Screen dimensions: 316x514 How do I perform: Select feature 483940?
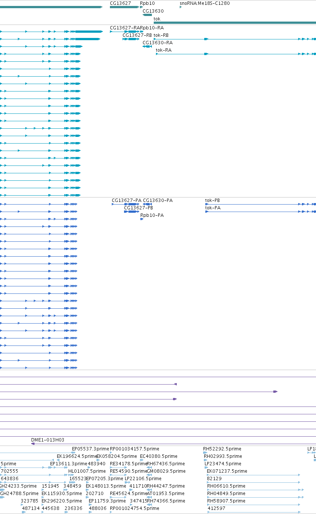97,463
